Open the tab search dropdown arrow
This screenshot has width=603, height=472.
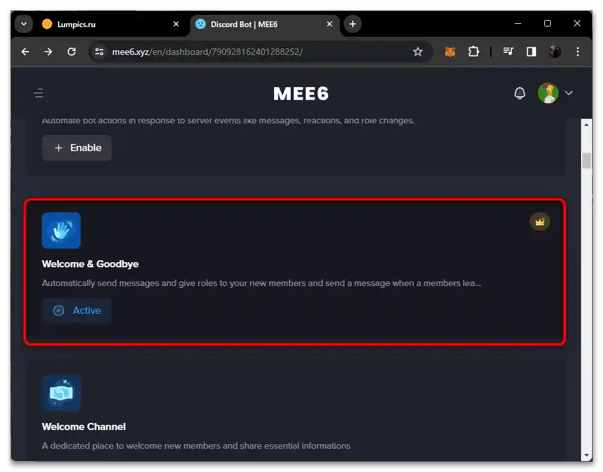click(x=24, y=24)
